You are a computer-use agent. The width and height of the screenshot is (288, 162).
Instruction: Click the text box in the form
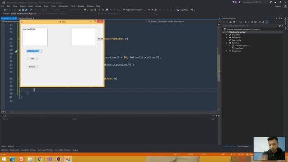tap(34, 51)
